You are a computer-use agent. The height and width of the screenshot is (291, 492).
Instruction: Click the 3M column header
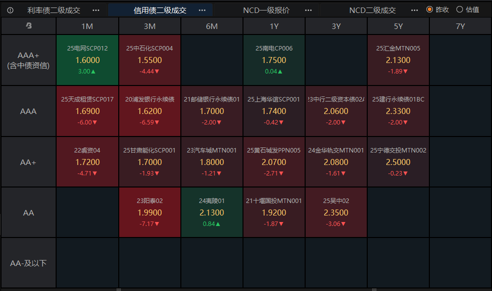point(150,26)
